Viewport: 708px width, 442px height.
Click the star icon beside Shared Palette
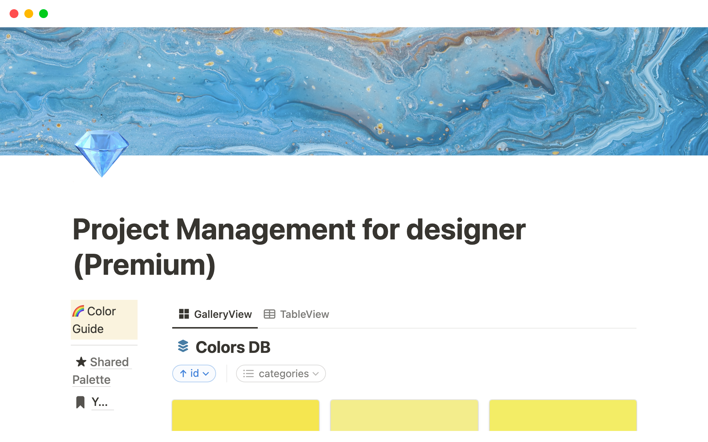(x=81, y=362)
